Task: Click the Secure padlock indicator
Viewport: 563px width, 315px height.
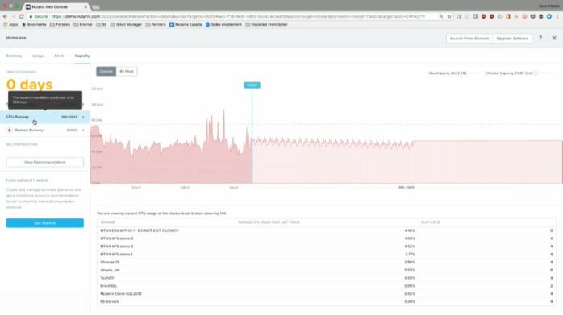Action: coord(39,16)
